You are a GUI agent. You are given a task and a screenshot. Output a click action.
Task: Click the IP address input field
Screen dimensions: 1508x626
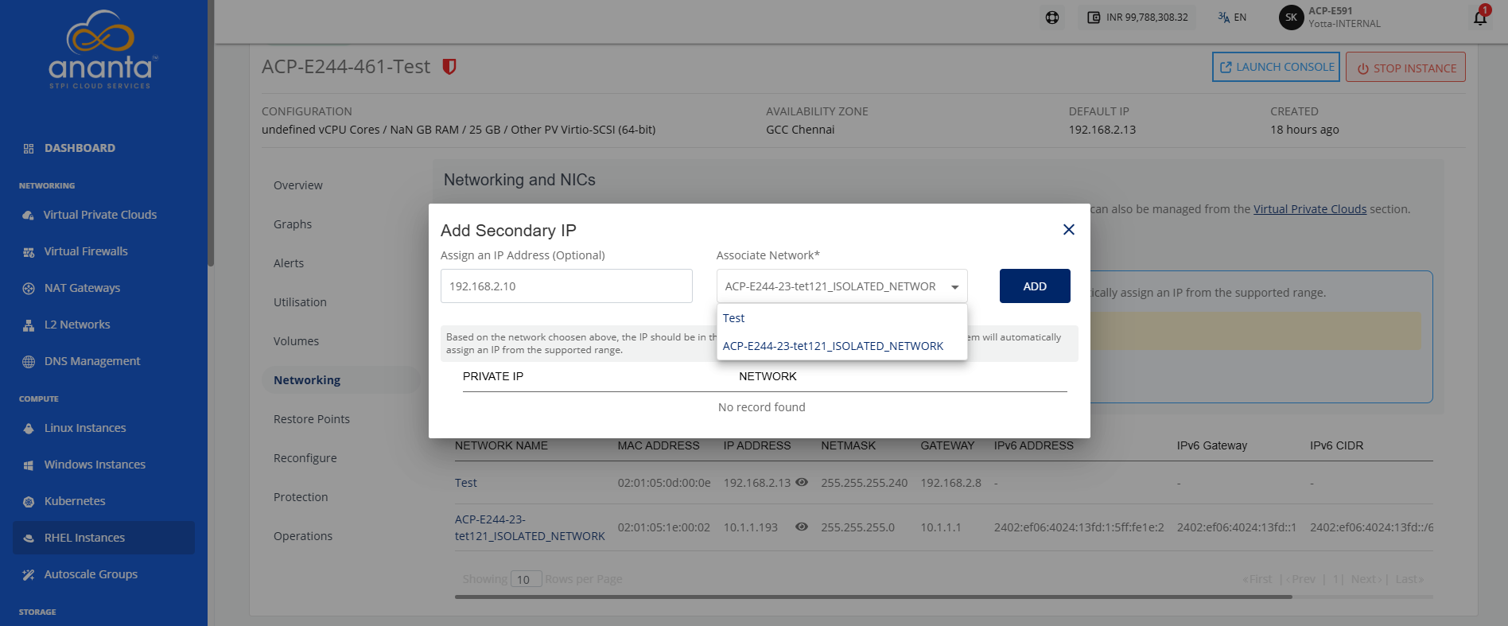(566, 286)
